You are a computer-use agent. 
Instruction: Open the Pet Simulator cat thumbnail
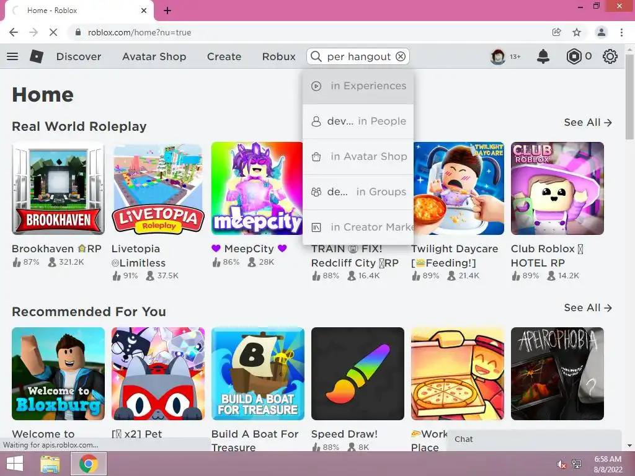pyautogui.click(x=158, y=374)
